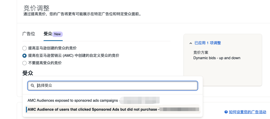Choose audience that clicked Sponsored Ads but did not purchase
270x119 pixels.
[x=92, y=109]
